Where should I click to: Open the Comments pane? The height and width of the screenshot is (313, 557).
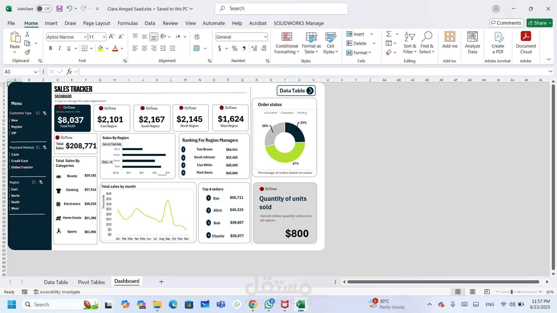coord(506,23)
